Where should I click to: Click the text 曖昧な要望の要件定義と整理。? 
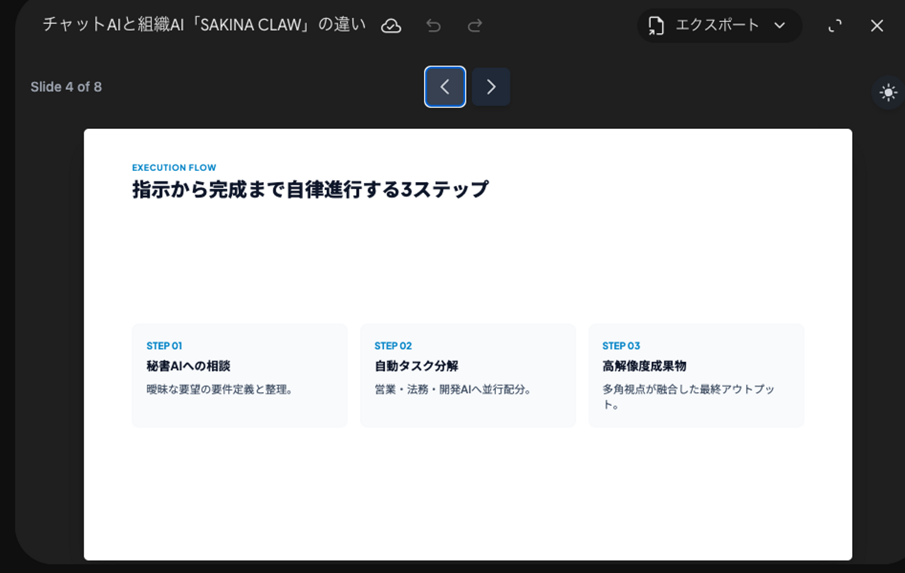[220, 390]
